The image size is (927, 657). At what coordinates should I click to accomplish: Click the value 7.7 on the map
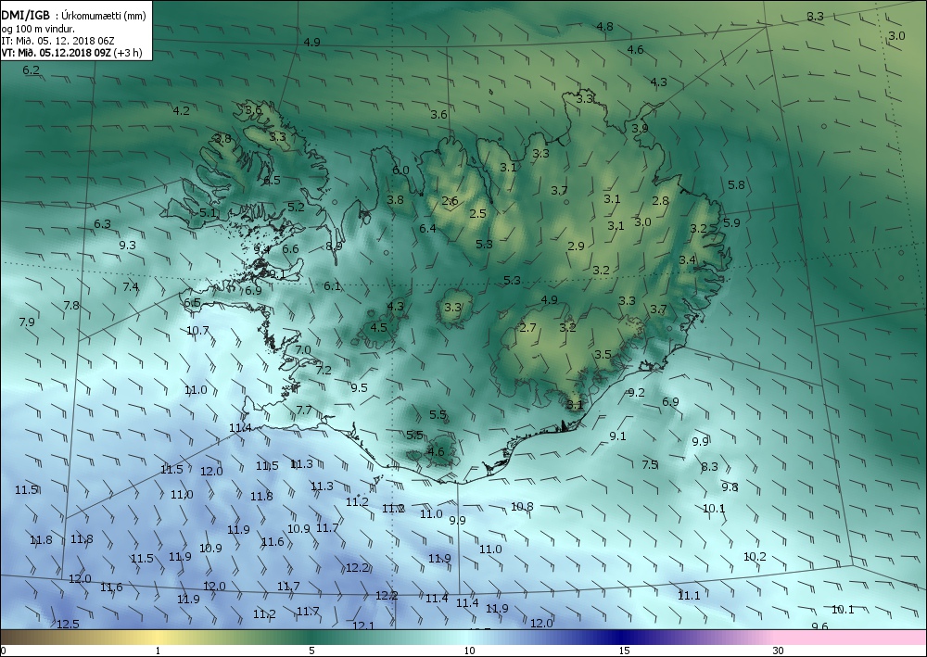(x=304, y=410)
